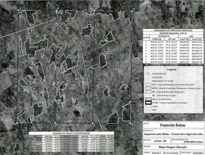Click the APPRL legend symbol box

tap(149, 89)
